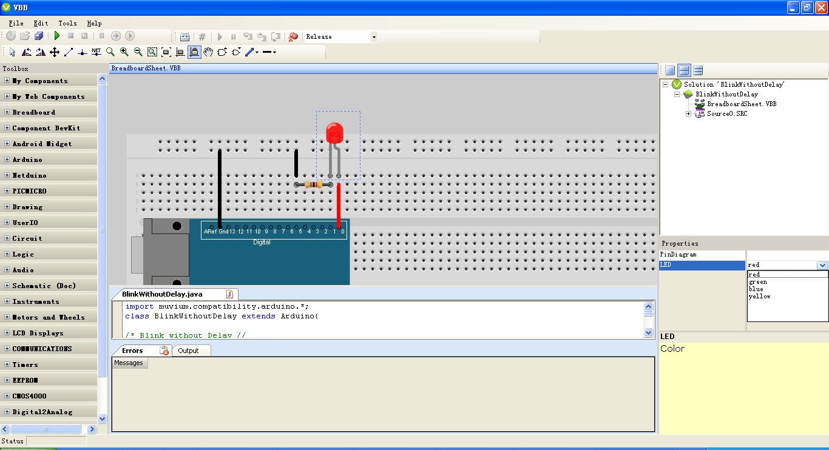Click the draw wire line tool
This screenshot has height=450, width=829.
point(69,53)
